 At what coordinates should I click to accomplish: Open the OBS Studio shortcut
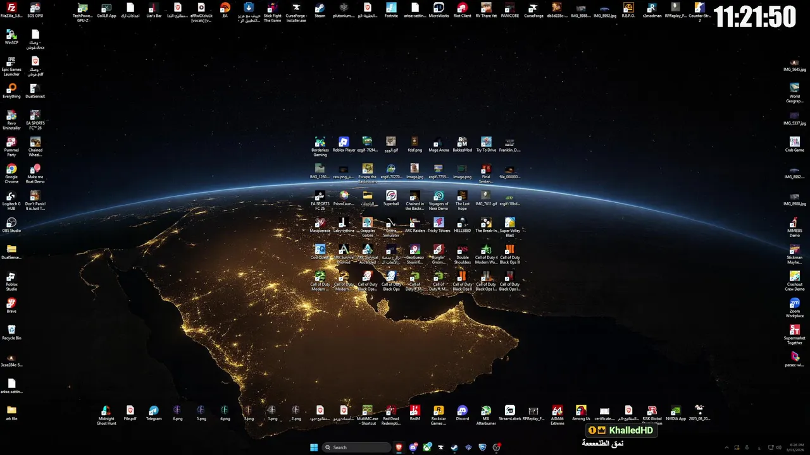click(x=11, y=226)
